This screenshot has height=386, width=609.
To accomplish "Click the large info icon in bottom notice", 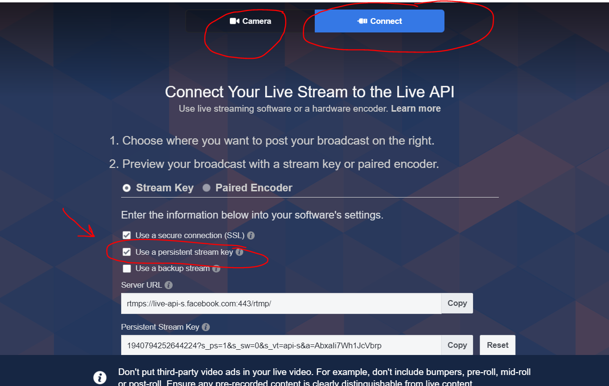I will tap(100, 377).
